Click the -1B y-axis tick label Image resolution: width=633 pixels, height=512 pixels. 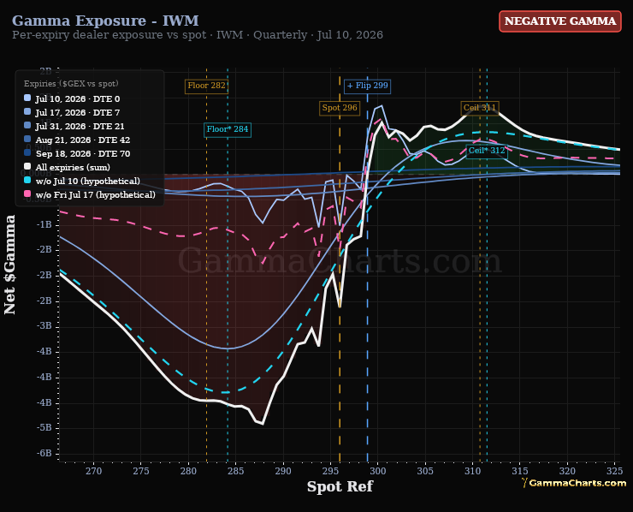[x=44, y=224]
